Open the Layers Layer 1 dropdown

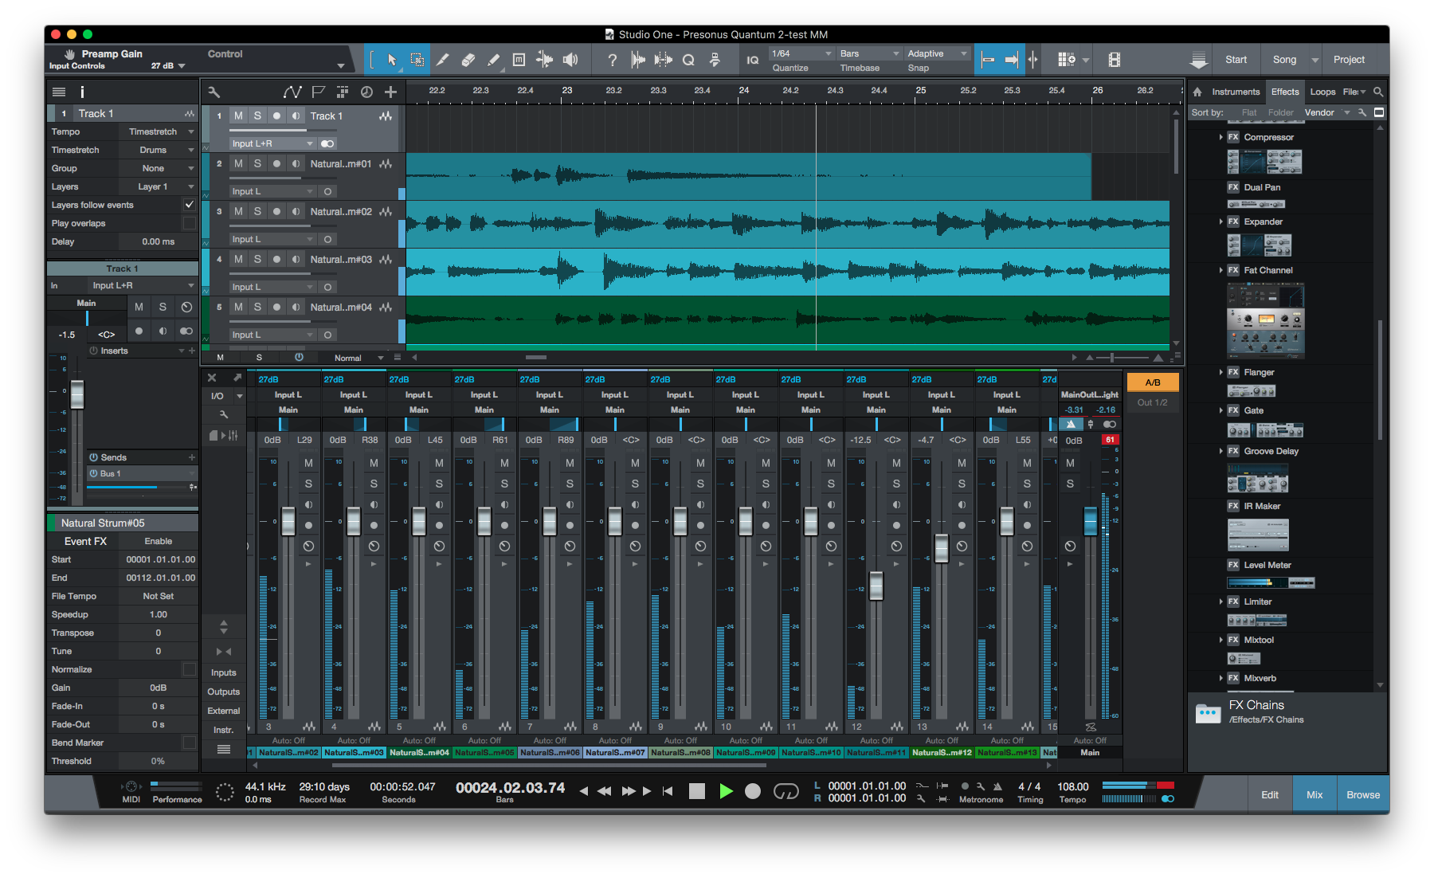pos(158,186)
